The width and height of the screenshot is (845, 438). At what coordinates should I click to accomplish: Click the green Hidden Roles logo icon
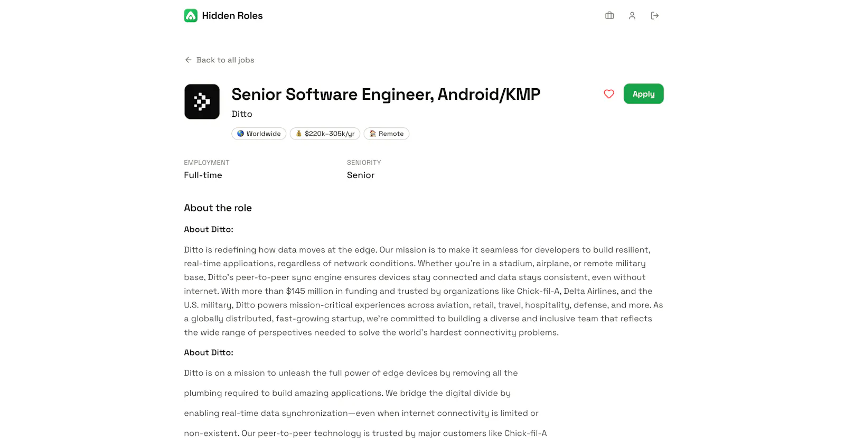191,16
